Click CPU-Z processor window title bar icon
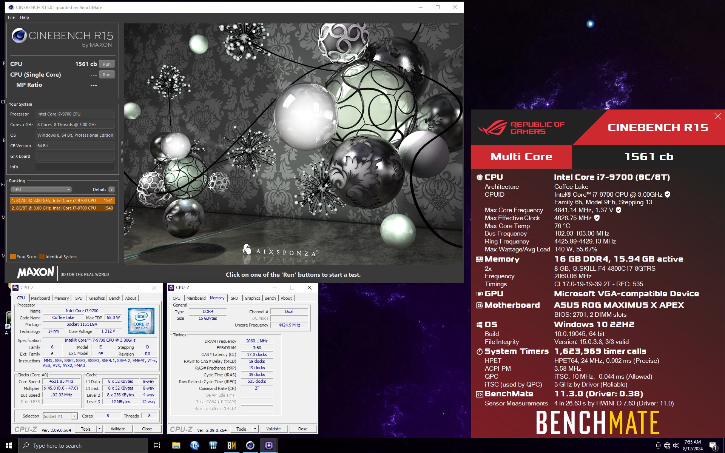The image size is (725, 453). click(15, 288)
